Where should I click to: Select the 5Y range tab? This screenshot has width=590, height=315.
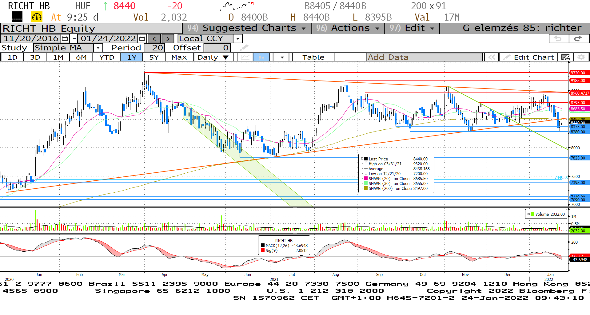pyautogui.click(x=154, y=57)
